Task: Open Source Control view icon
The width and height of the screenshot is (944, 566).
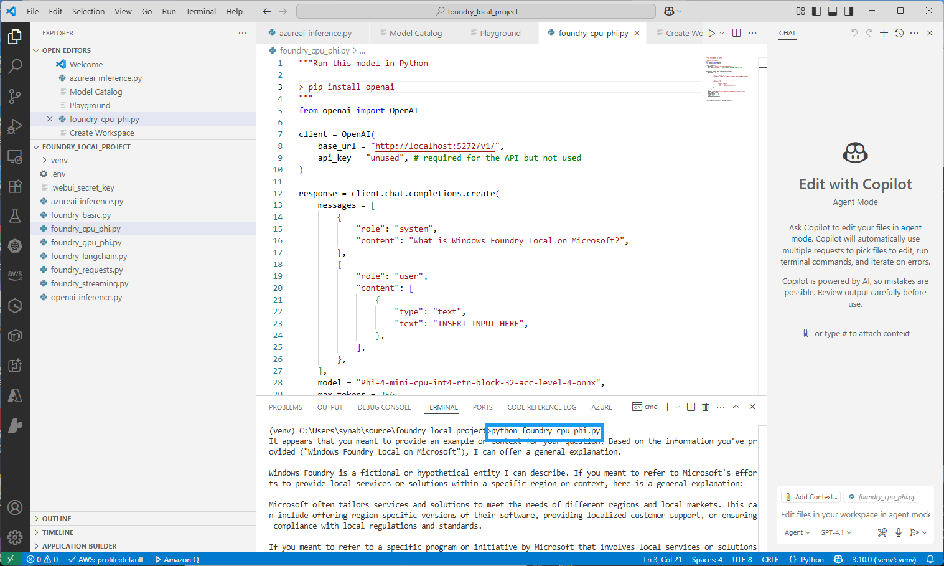Action: pyautogui.click(x=15, y=96)
